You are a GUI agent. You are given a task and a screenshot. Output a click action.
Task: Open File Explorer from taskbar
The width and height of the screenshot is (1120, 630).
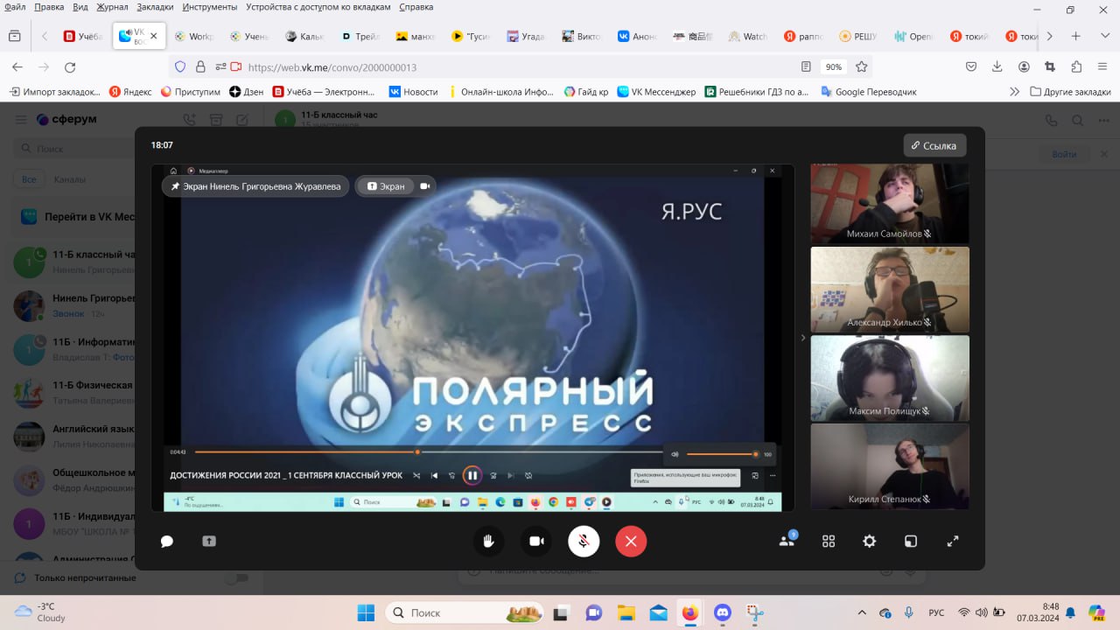click(x=626, y=612)
